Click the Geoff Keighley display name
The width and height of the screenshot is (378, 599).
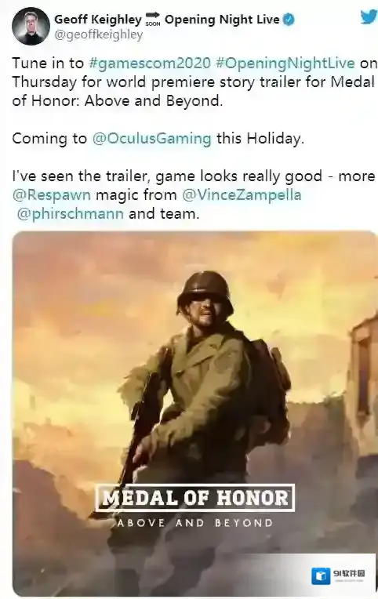(x=98, y=19)
